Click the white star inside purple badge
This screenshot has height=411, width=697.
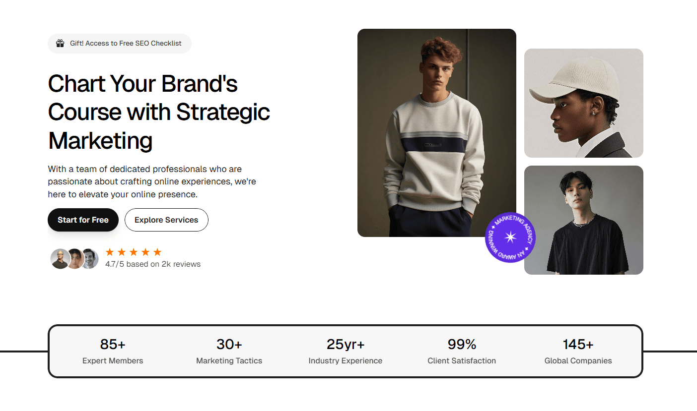(510, 237)
